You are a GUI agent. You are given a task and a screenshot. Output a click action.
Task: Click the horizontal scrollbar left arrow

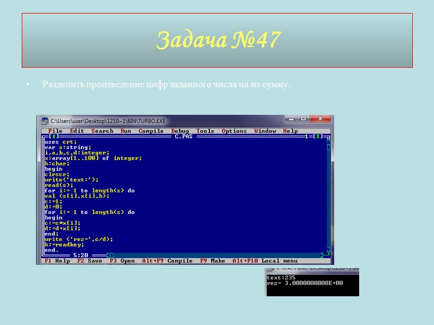coord(108,255)
